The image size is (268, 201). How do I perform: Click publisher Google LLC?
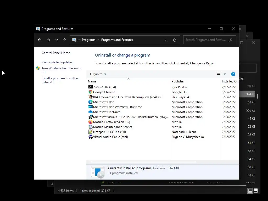(180, 92)
